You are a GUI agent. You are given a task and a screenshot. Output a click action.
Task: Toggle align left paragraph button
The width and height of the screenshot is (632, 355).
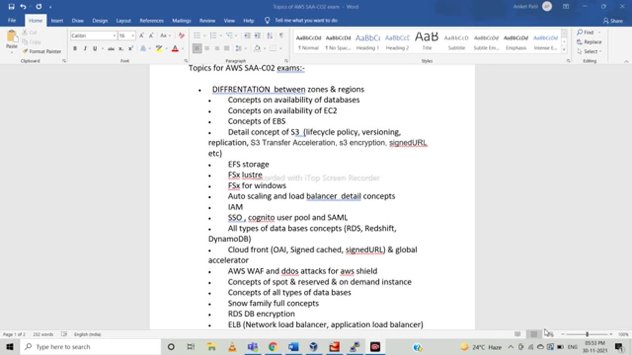(197, 48)
